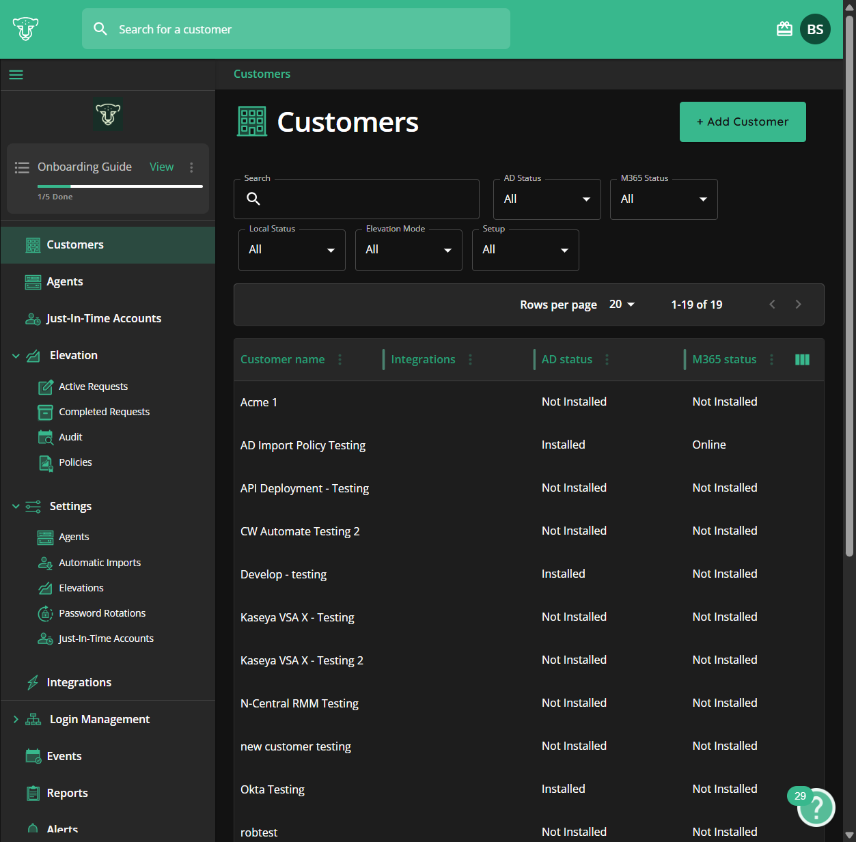Sort by Customer name column header
This screenshot has width=856, height=842.
tap(282, 359)
